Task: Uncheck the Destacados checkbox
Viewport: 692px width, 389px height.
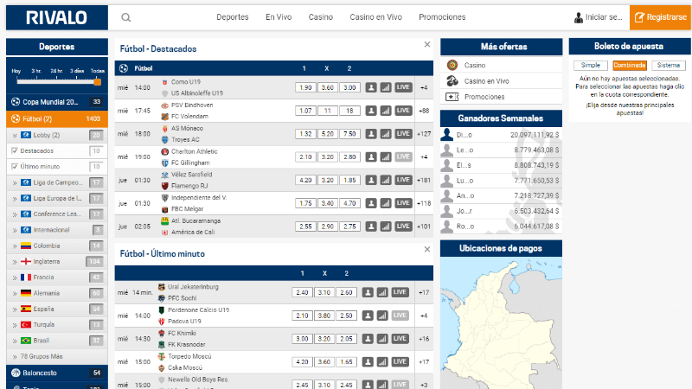Action: (x=15, y=150)
